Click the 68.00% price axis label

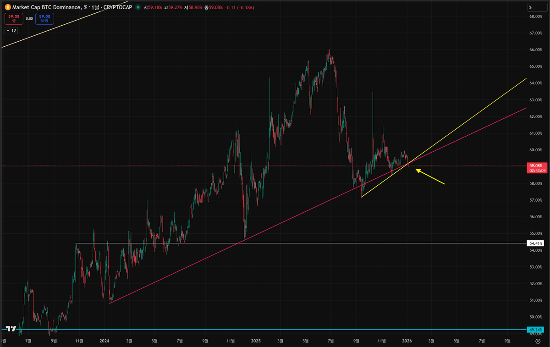536,17
